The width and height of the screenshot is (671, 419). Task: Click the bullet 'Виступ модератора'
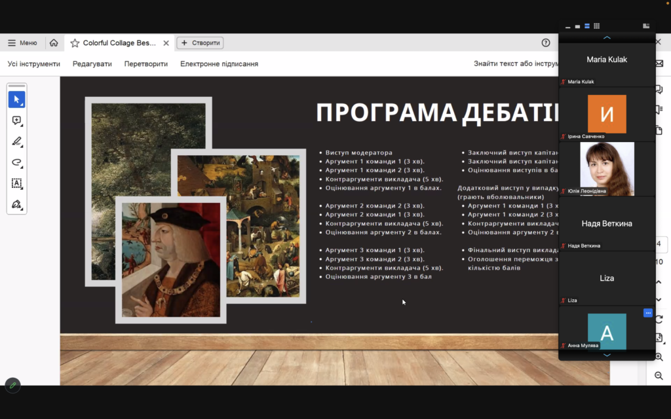pyautogui.click(x=358, y=153)
